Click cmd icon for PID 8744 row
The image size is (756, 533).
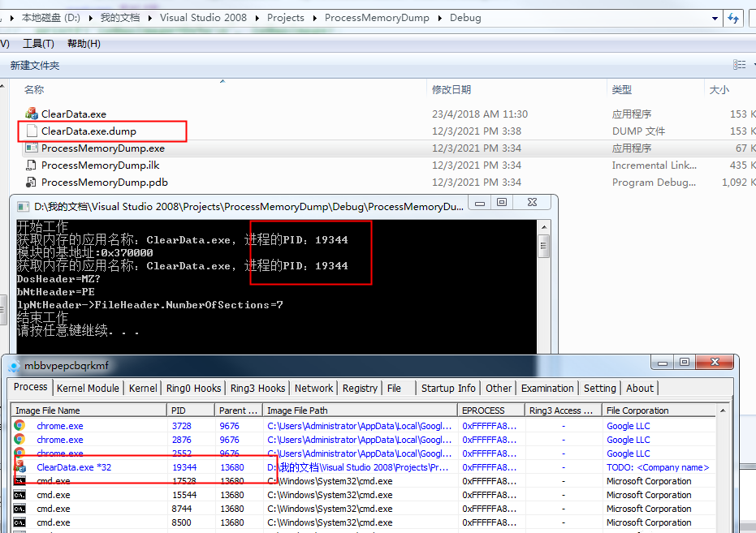click(19, 509)
